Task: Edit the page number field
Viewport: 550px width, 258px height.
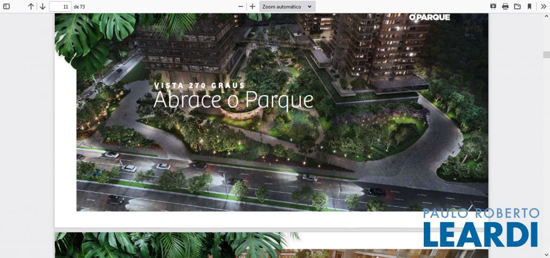Action: (x=60, y=6)
